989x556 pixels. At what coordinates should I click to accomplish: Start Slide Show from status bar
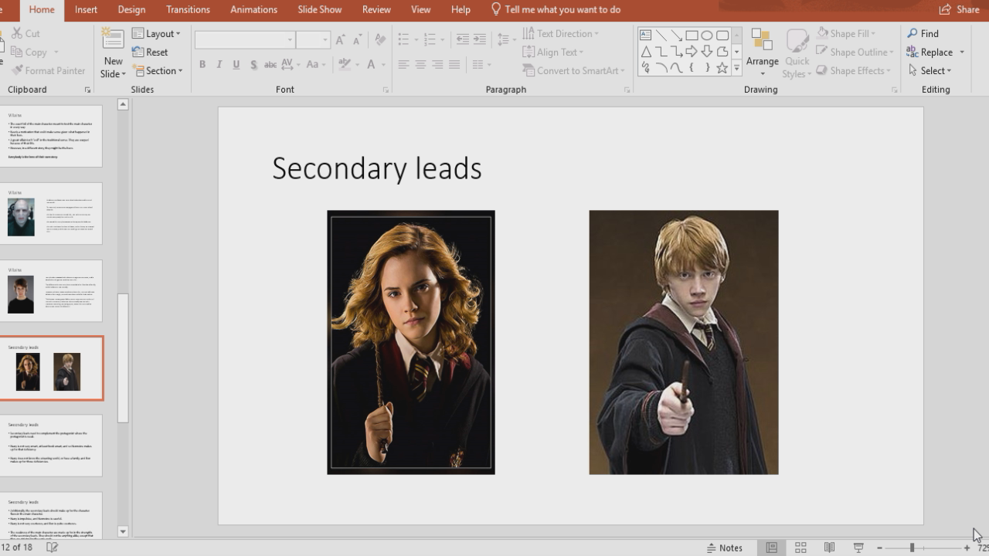point(858,547)
